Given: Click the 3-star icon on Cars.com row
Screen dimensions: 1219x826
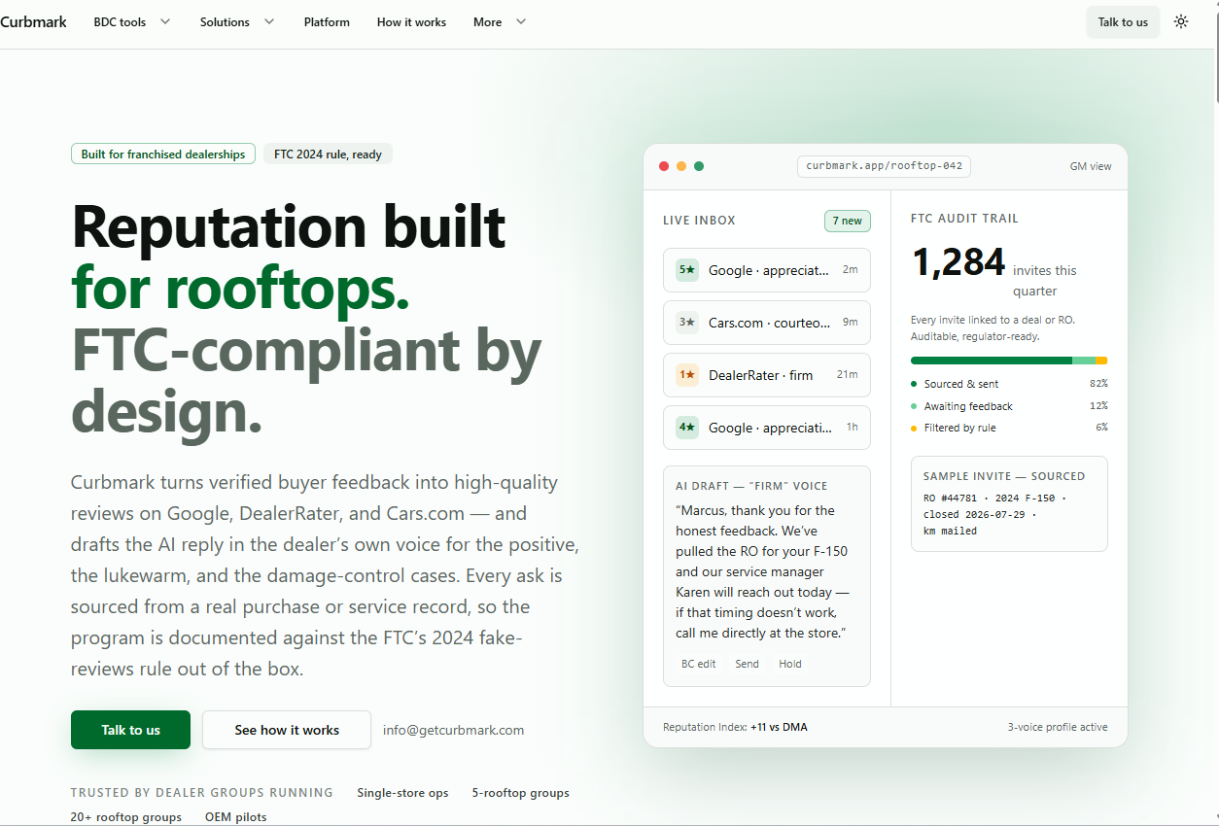Looking at the screenshot, I should 687,323.
